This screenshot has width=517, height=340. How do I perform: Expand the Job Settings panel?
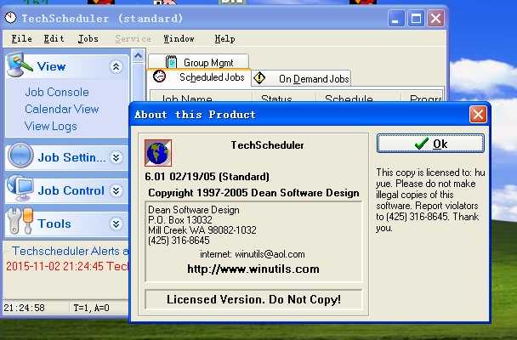pyautogui.click(x=116, y=157)
